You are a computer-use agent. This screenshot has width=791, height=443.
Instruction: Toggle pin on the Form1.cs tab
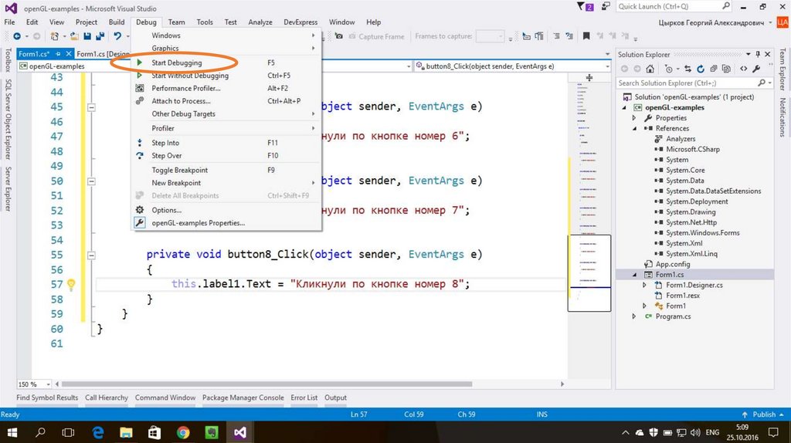click(58, 54)
